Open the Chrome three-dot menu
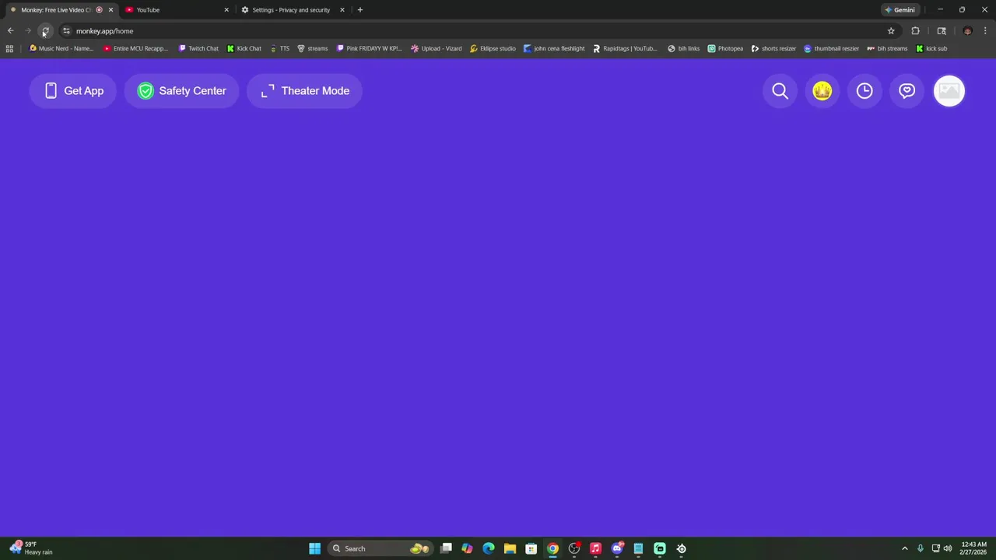This screenshot has height=560, width=996. 985,31
